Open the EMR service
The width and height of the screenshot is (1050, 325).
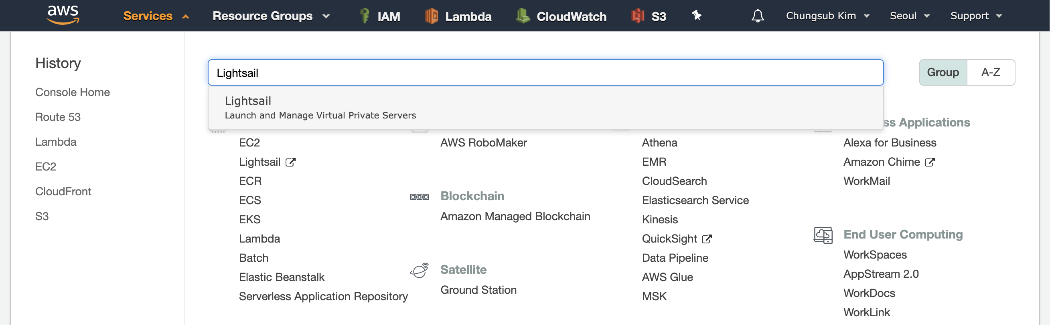654,162
